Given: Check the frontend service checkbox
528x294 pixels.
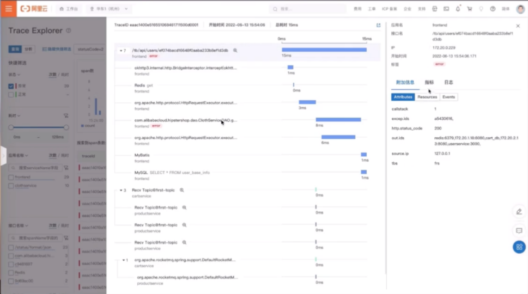Looking at the screenshot, I should pos(11,177).
